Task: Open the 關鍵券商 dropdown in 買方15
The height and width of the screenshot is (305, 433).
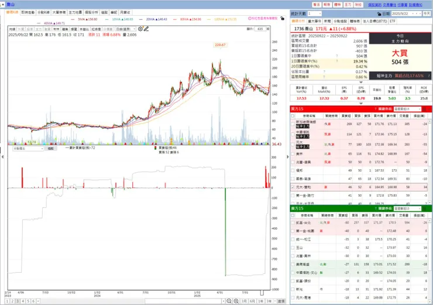Action: (x=408, y=109)
